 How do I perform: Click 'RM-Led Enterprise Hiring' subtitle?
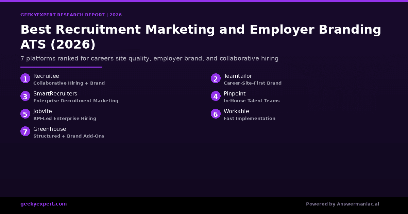coord(65,119)
